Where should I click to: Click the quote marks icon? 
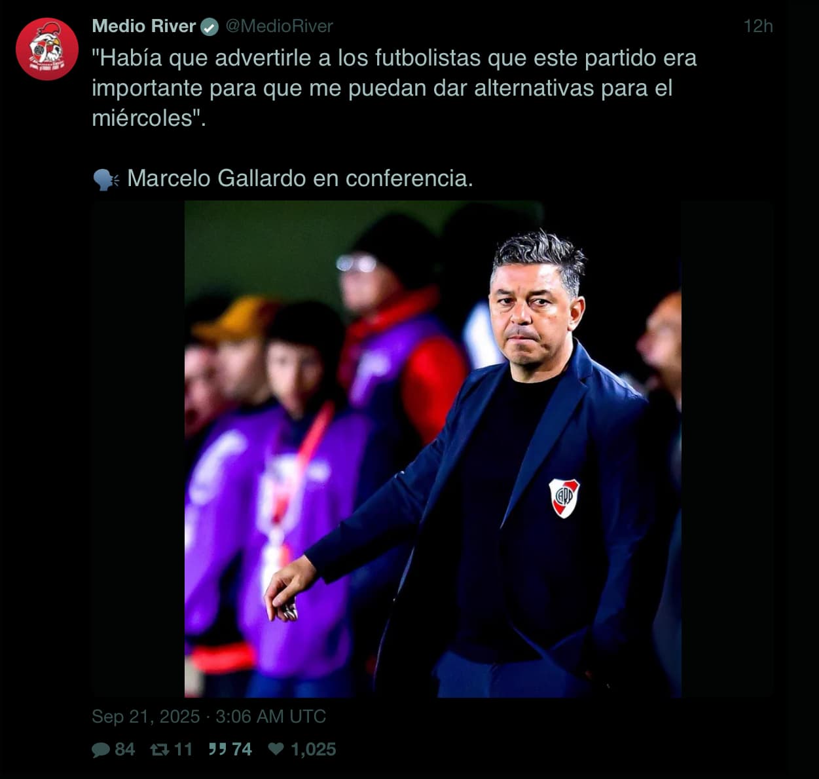[217, 749]
